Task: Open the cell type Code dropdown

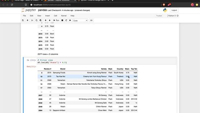Action: 80,20
